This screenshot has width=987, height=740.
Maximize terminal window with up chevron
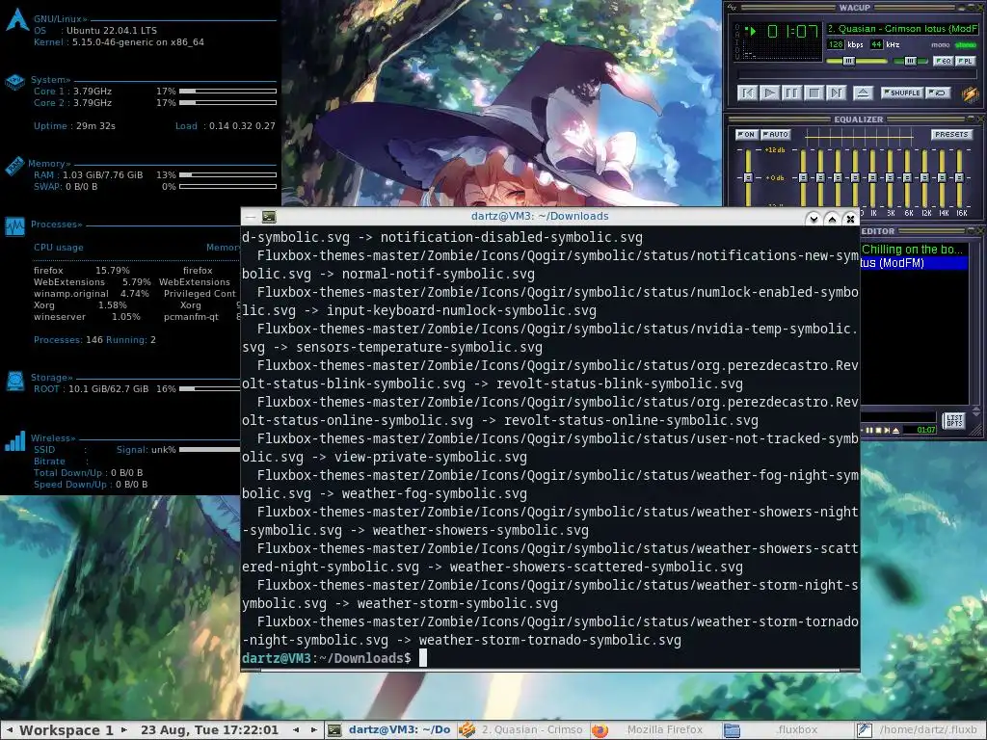[832, 219]
